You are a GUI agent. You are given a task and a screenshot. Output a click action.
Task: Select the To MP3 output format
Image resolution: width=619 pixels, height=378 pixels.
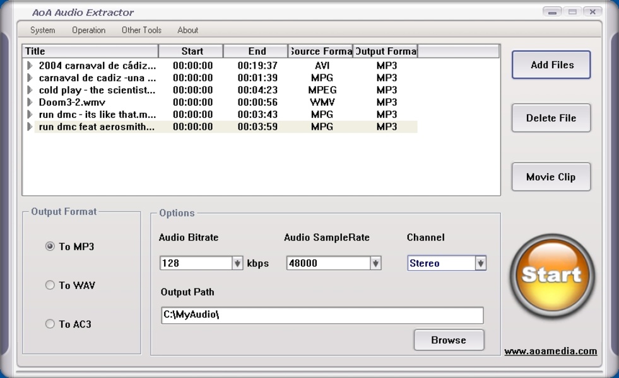(x=50, y=246)
